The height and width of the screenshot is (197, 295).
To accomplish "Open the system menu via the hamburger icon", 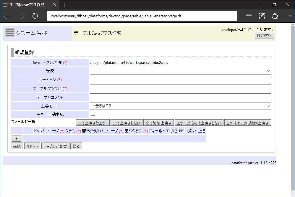I will click(9, 32).
